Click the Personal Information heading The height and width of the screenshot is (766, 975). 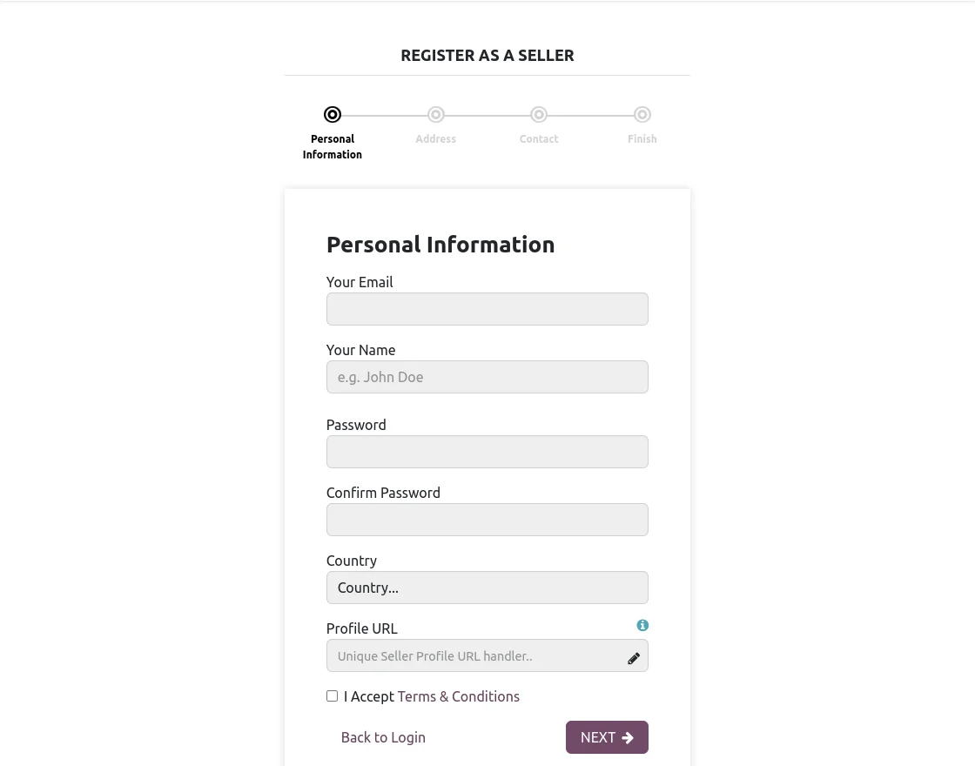click(440, 244)
